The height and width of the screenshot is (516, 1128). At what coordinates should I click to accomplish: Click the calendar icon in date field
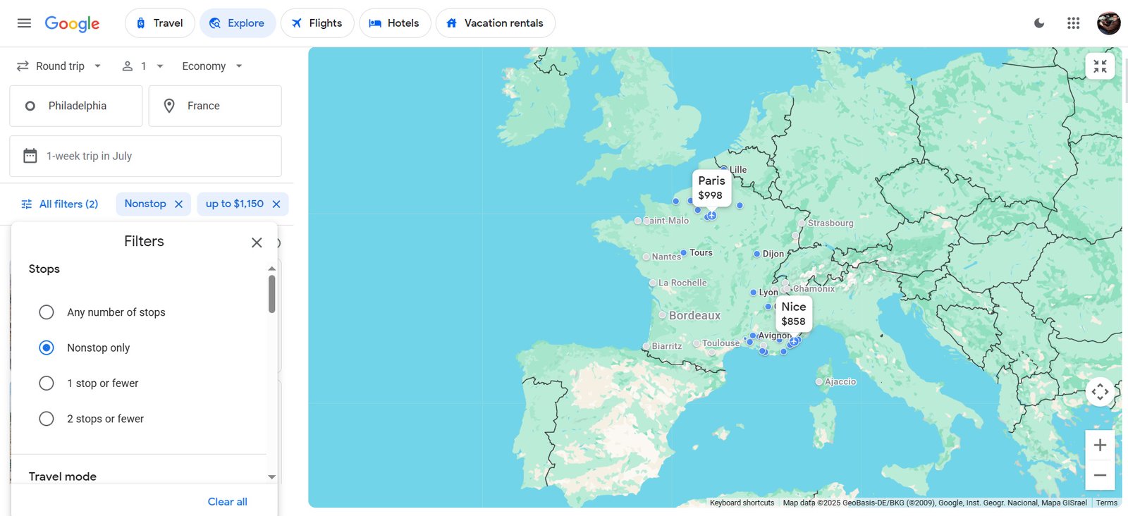pos(30,156)
